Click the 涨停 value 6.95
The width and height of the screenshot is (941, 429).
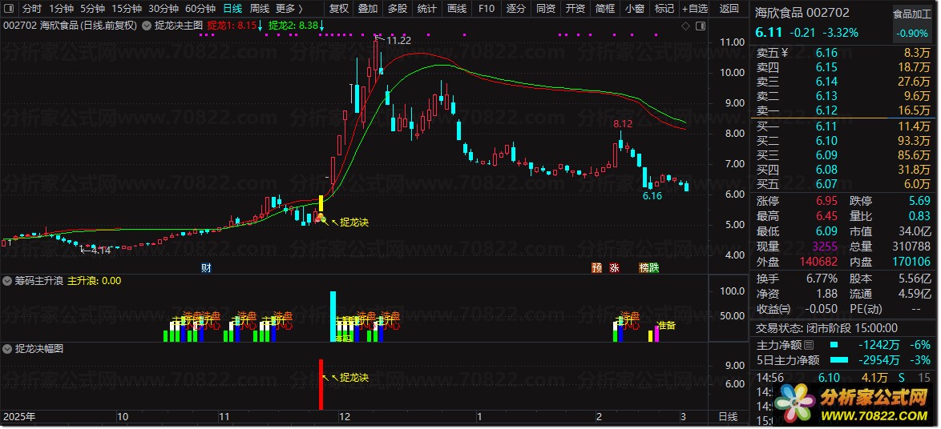click(x=826, y=201)
